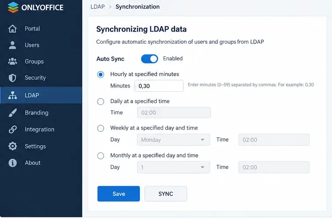
Task: Click the Minutes field containing 0,30
Action: click(x=159, y=86)
